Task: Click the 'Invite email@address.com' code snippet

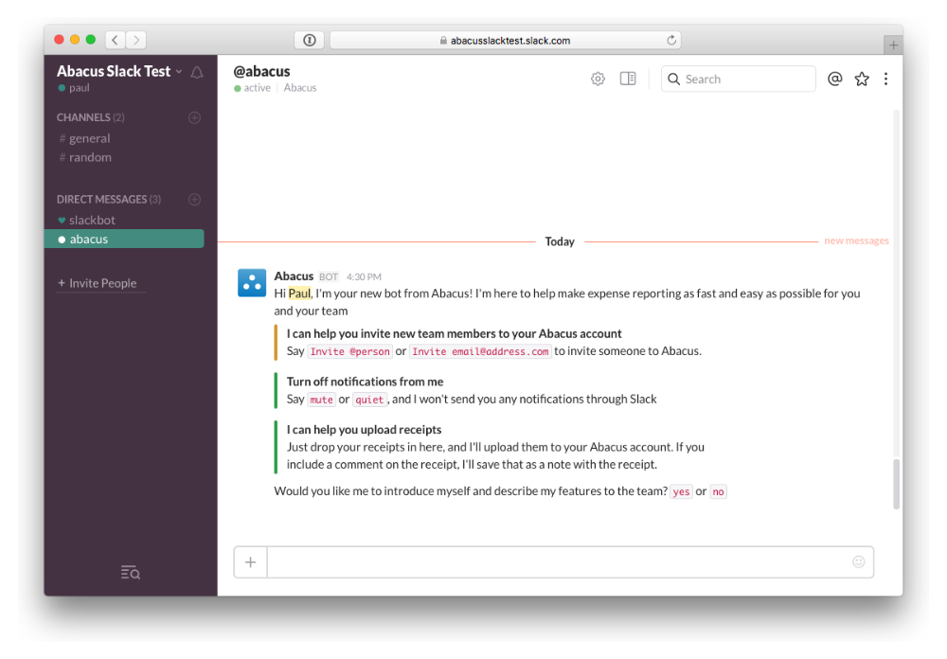Action: click(480, 351)
